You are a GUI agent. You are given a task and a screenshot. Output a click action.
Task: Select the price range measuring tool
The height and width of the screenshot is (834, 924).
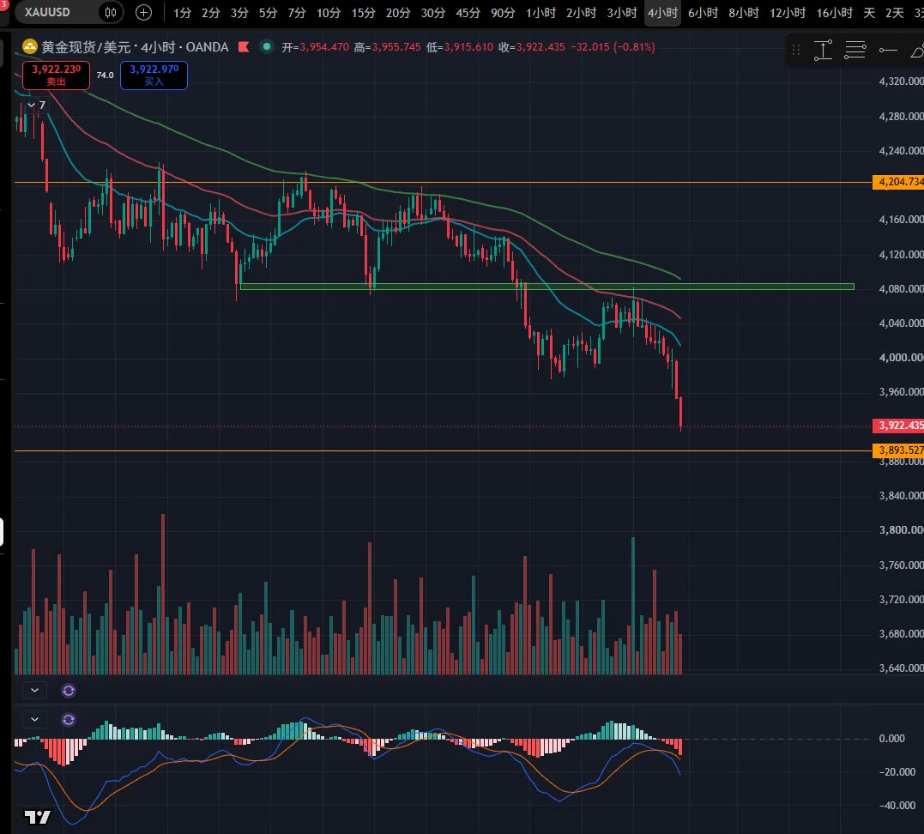coord(824,50)
